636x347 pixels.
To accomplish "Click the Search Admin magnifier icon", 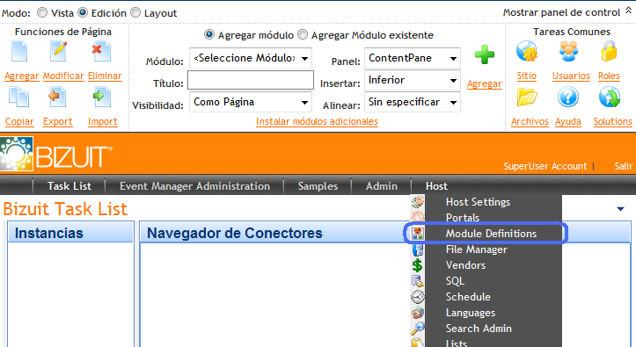I will pyautogui.click(x=417, y=329).
